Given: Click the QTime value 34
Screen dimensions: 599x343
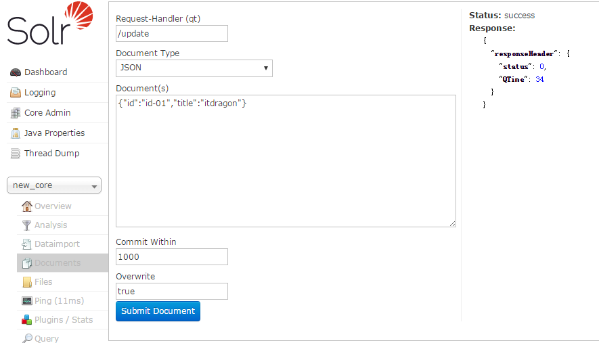Looking at the screenshot, I should coord(540,79).
